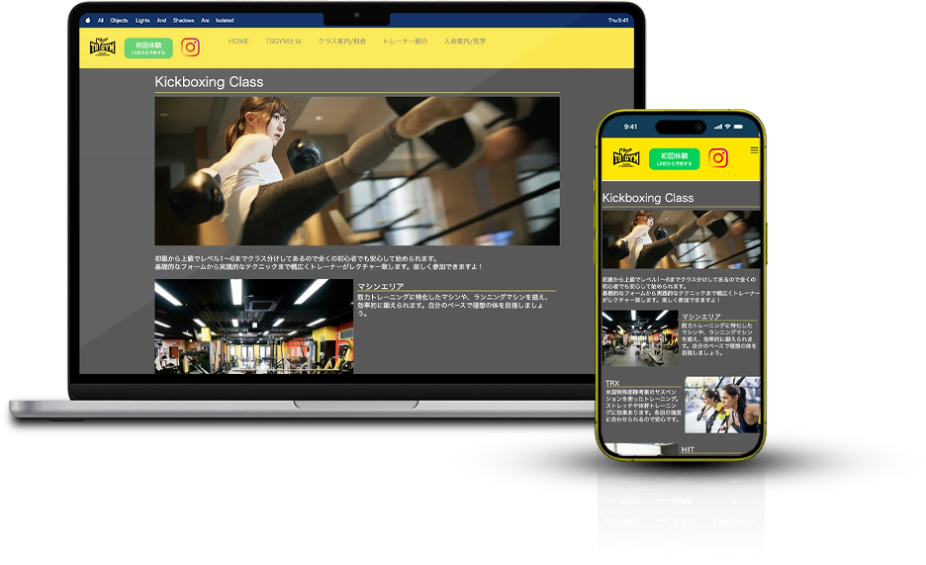Open the Isolated menu in the menu bar
Viewport: 926px width, 565px height.
tap(224, 20)
